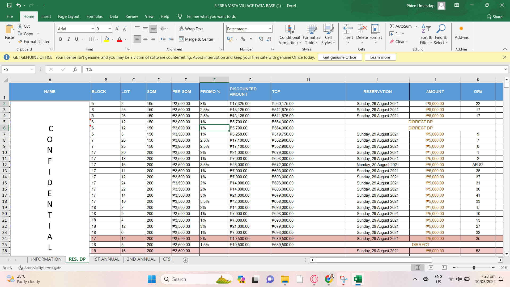Toggle Middle Align vertical alignment
The width and height of the screenshot is (510, 287).
pyautogui.click(x=145, y=29)
